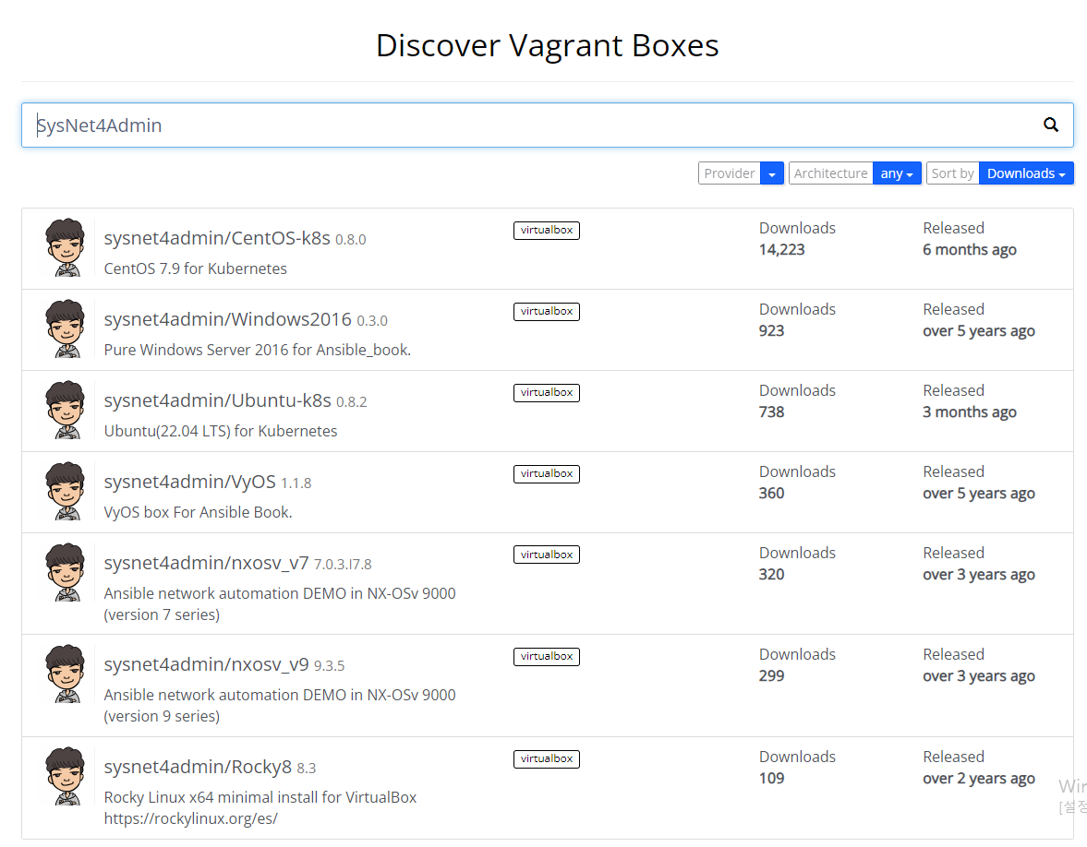Click version 7.0.3.I7.8 label

[x=343, y=565]
